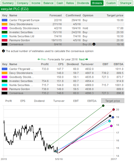The width and height of the screenshot is (134, 164).
Task: Open the Dividends tab
Action: point(83,3)
